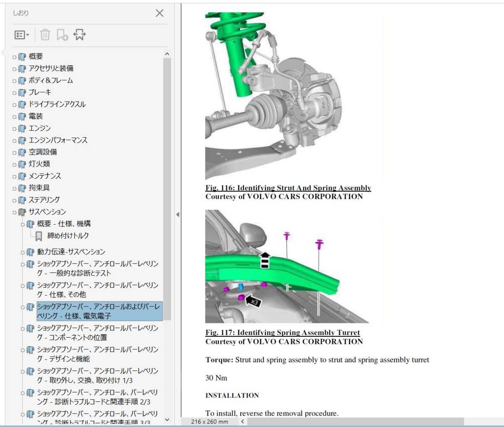The height and width of the screenshot is (427, 504).
Task: Click the ステアリング bookmark icon
Action: [x=22, y=200]
